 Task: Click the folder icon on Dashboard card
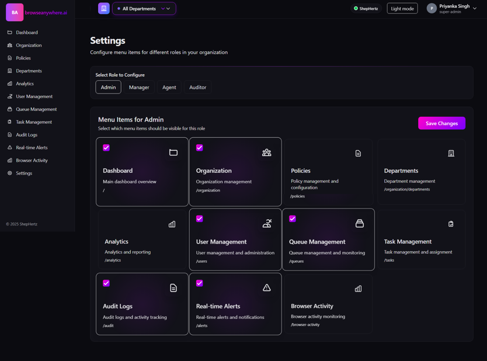point(173,152)
